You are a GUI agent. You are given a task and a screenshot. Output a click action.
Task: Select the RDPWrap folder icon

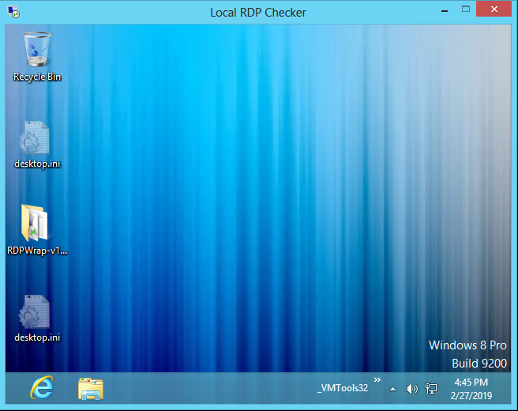36,224
